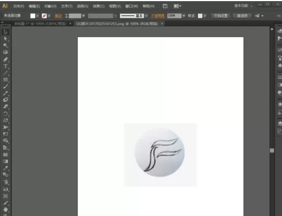Expand the fill color dropdown arrow
Screen dimensions: 282x216
tap(37, 16)
